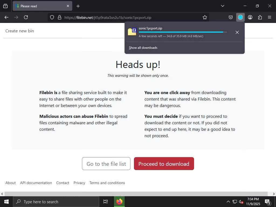Image resolution: width=276 pixels, height=207 pixels.
Task: Open the Windows Start menu
Action: pos(6,202)
